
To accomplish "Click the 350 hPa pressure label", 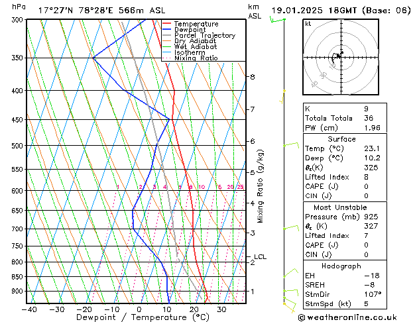I will click(19, 58).
